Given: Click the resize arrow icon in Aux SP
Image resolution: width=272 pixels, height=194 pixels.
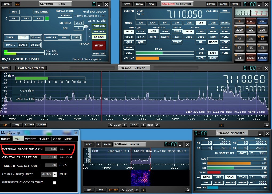Looking at the screenshot, I should click(x=187, y=190).
